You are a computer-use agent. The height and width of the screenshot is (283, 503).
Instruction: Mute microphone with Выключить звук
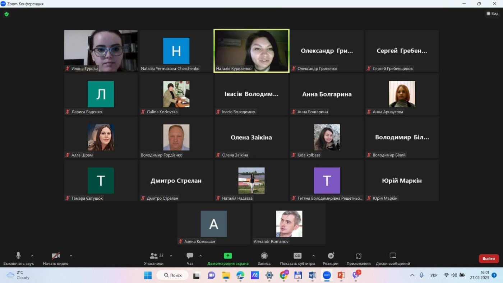18,259
